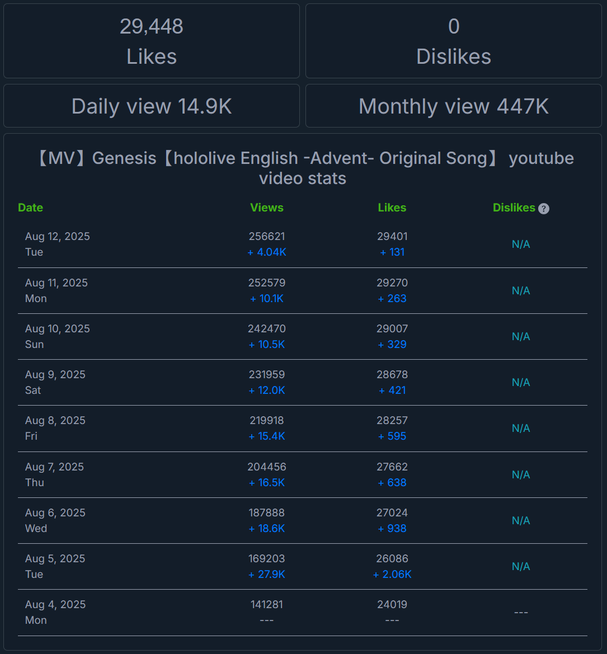
Task: Click the Dislikes column header text
Action: point(514,208)
